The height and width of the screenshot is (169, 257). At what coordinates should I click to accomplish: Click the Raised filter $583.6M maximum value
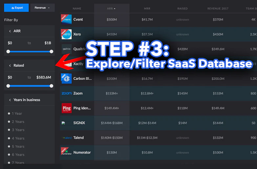coord(44,77)
